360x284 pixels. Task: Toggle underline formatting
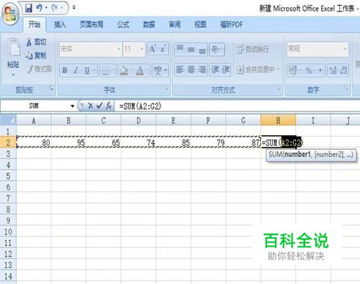click(x=87, y=70)
